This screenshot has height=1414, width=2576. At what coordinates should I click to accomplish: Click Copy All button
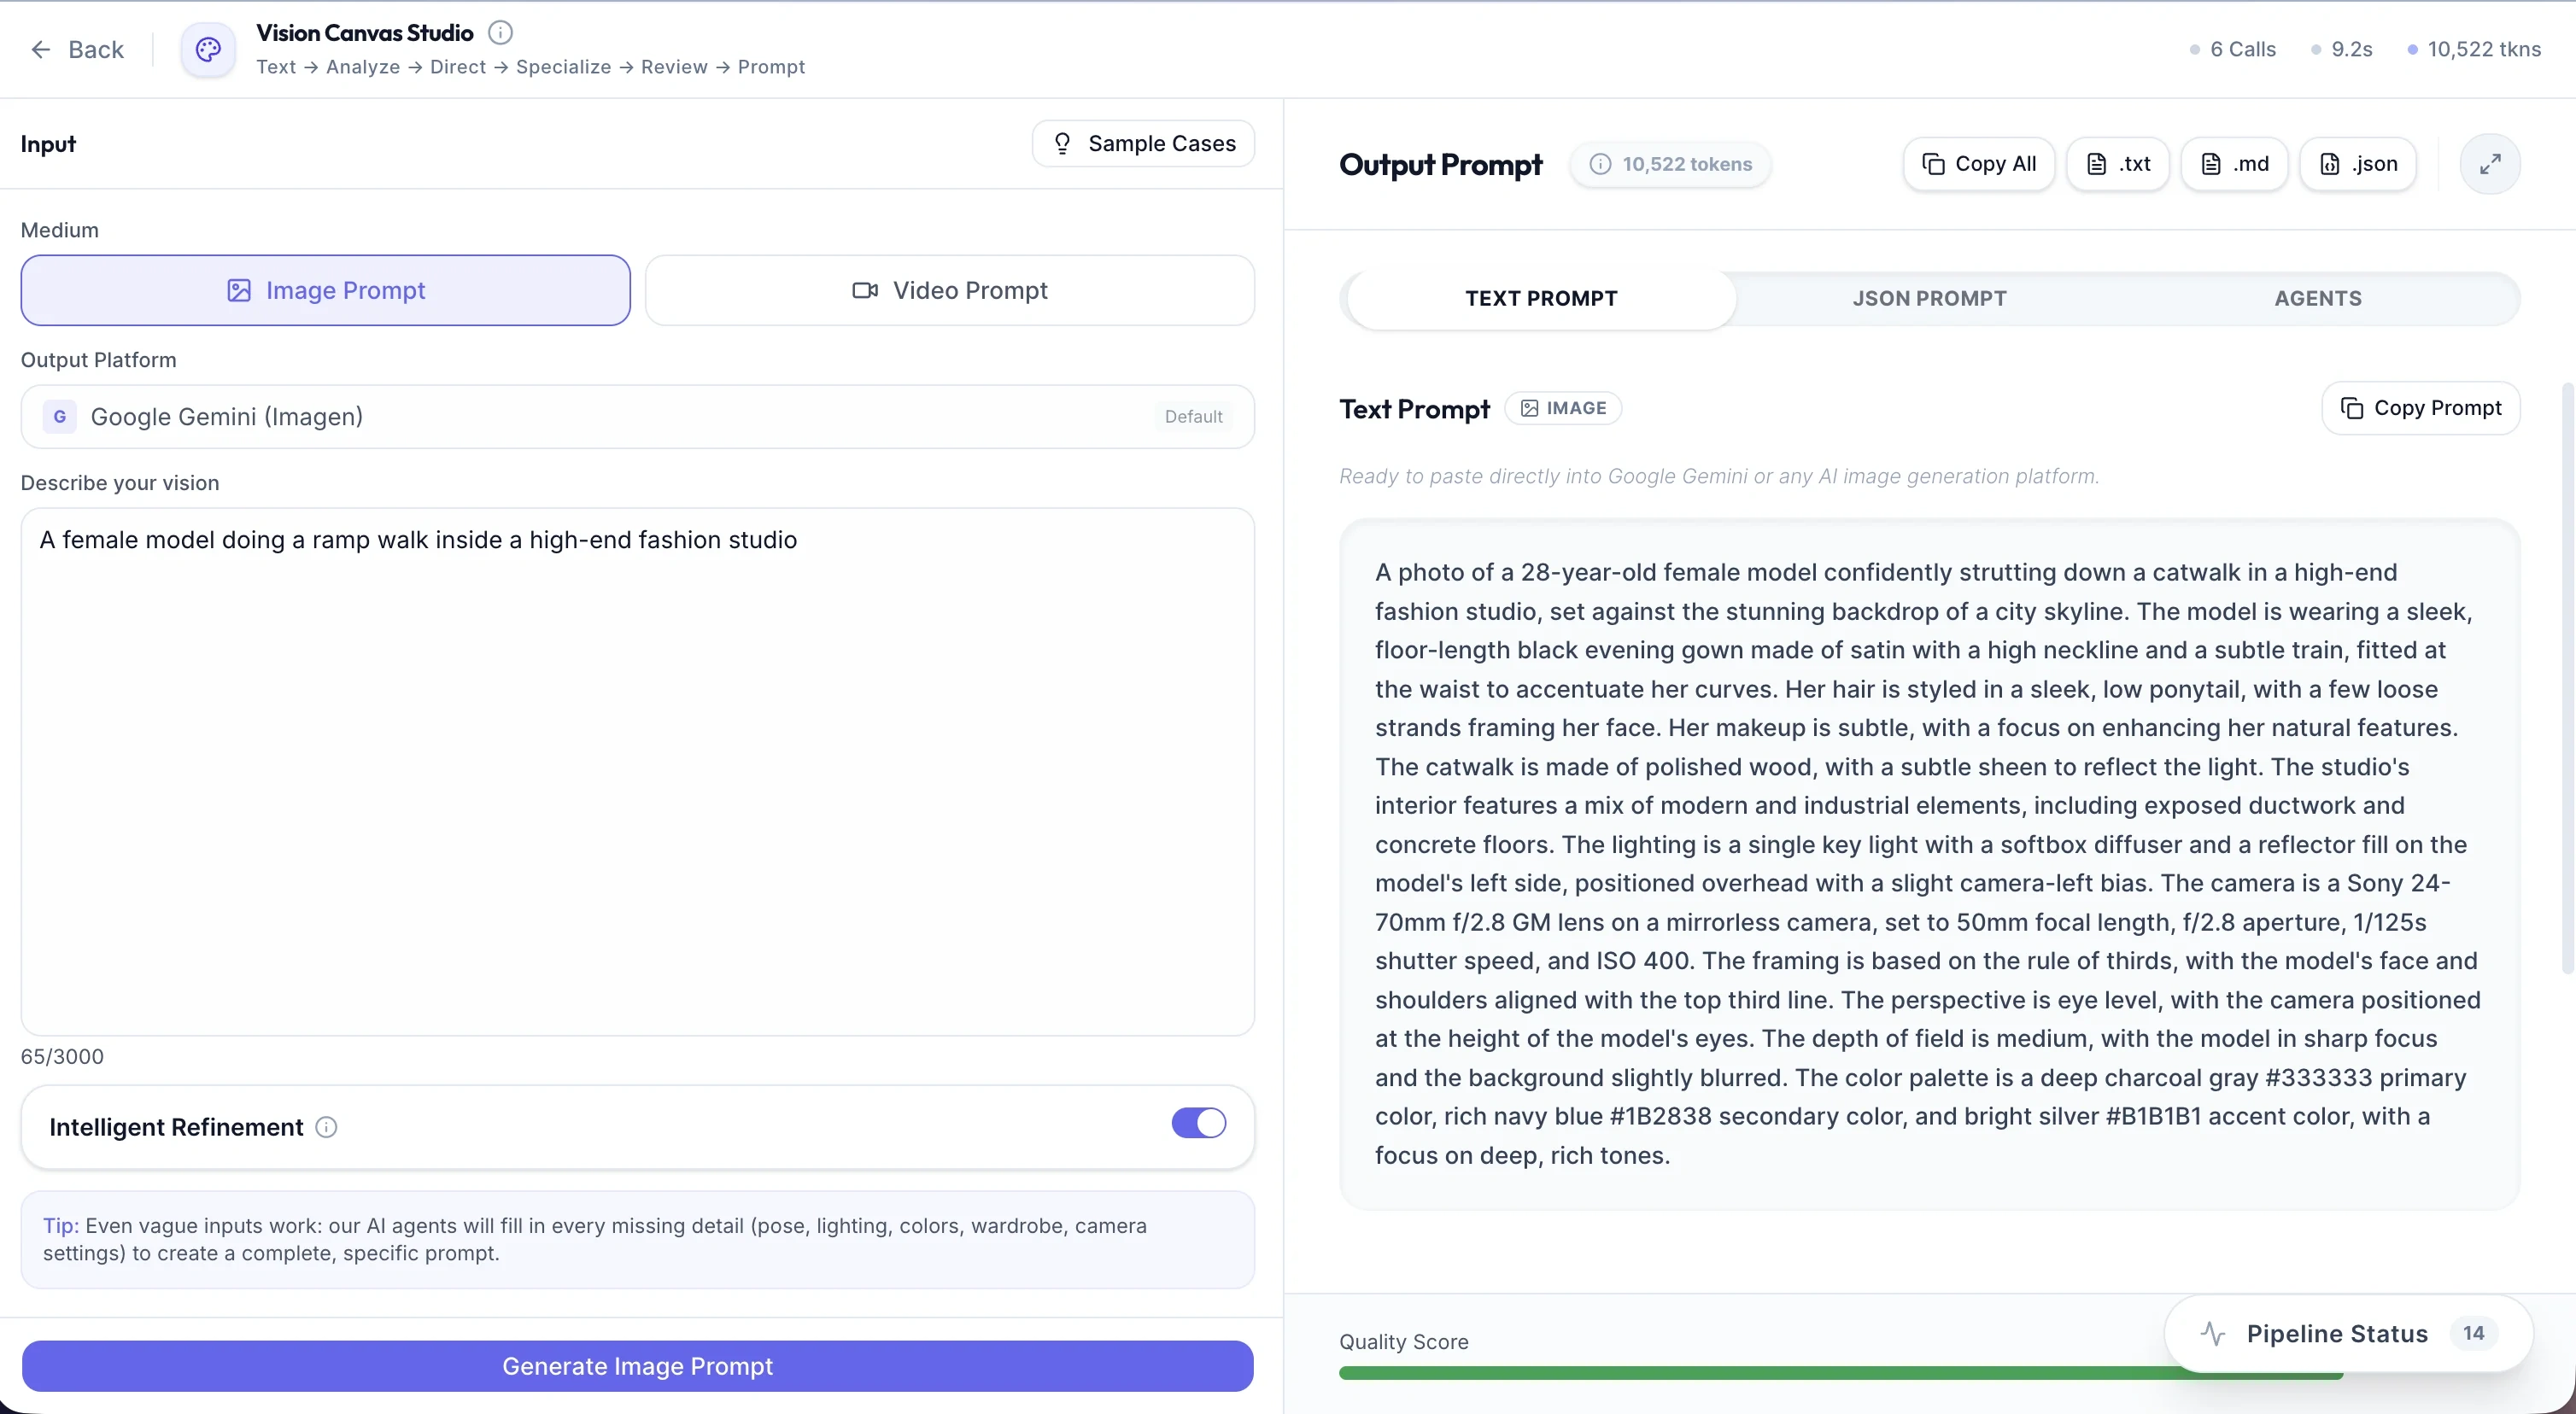(1978, 164)
